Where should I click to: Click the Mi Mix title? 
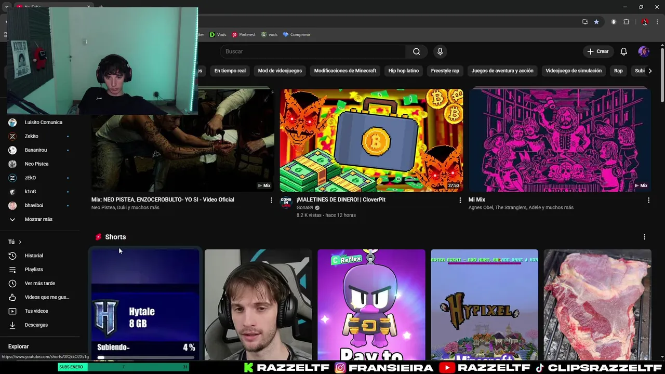click(x=477, y=199)
